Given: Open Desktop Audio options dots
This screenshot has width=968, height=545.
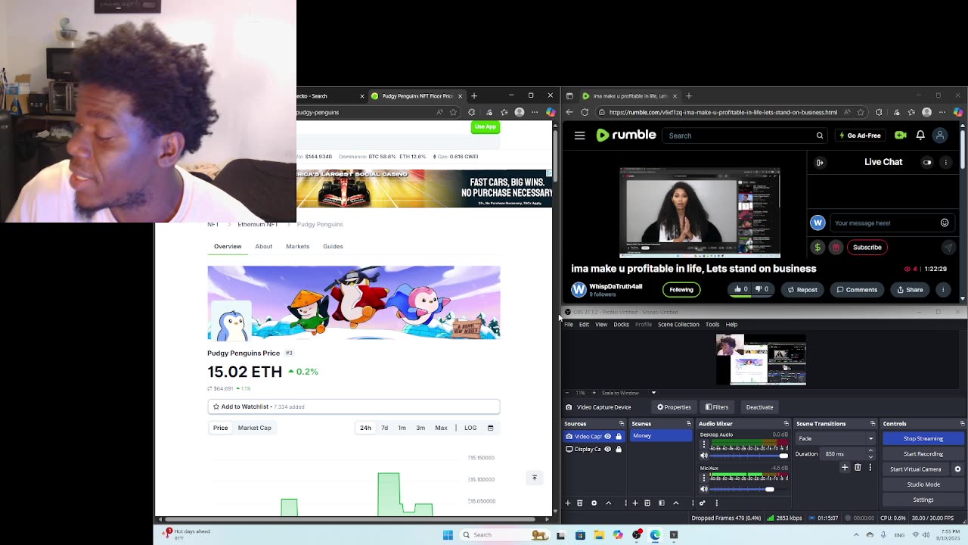Looking at the screenshot, I should (x=704, y=445).
